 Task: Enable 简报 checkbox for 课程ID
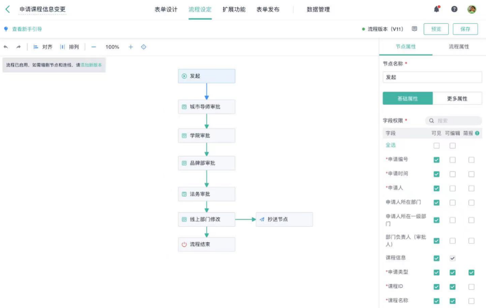[471, 287]
